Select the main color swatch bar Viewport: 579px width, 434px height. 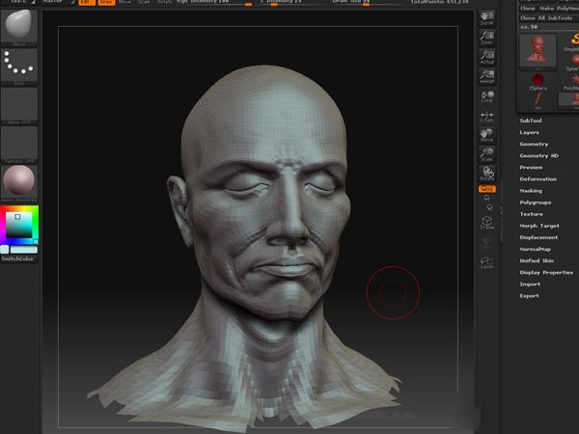(24, 250)
